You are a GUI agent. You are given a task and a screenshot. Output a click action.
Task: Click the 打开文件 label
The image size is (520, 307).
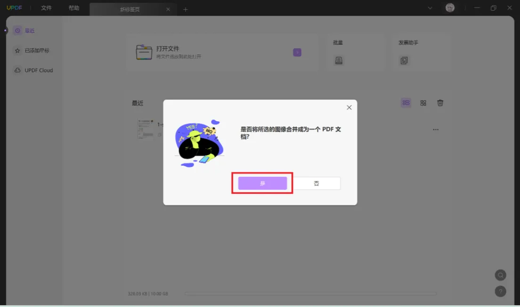tap(168, 49)
